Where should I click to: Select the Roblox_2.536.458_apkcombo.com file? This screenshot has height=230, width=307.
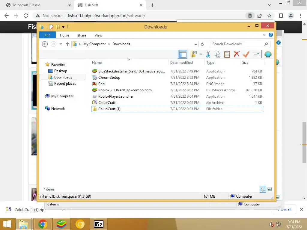click(x=177, y=90)
